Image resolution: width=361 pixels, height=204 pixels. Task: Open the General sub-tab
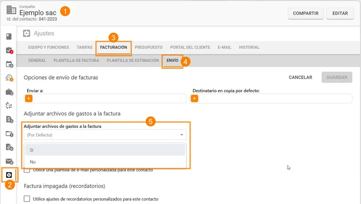(37, 60)
